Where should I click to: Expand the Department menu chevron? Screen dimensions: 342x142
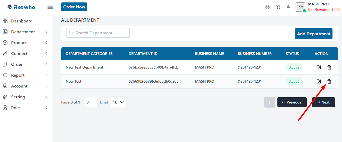(x=46, y=32)
